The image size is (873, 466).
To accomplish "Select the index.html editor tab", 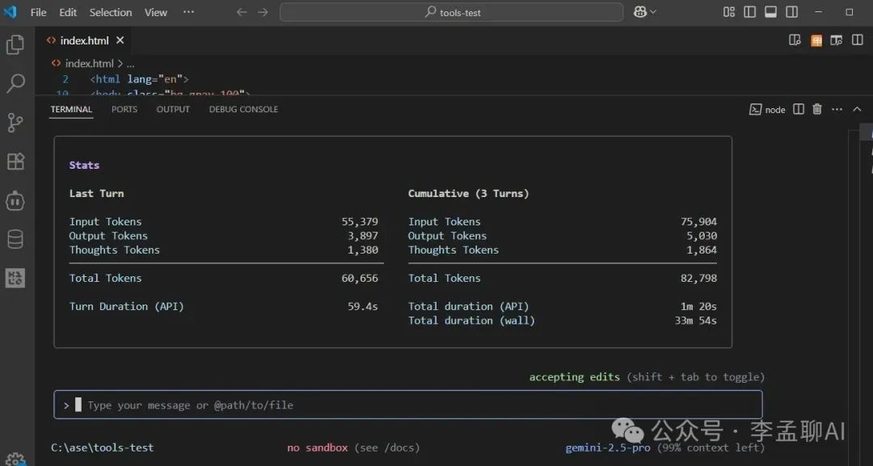I will tap(85, 40).
